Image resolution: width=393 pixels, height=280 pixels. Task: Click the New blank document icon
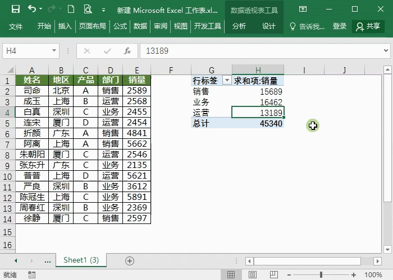71,10
